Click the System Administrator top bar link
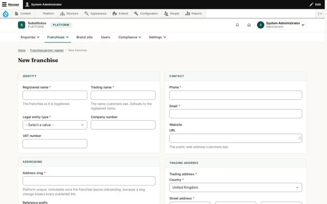The height and width of the screenshot is (204, 327). 46,4
